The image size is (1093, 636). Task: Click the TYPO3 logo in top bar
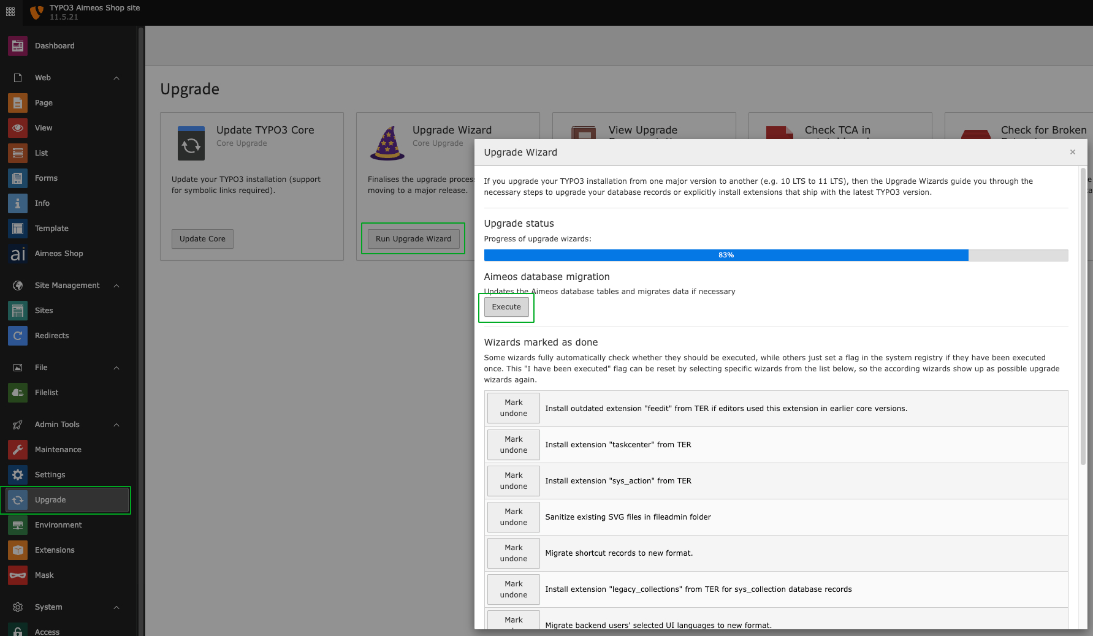pos(37,12)
